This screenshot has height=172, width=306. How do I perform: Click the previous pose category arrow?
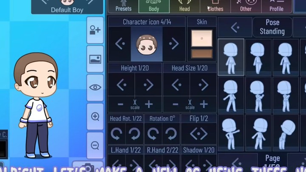click(235, 28)
